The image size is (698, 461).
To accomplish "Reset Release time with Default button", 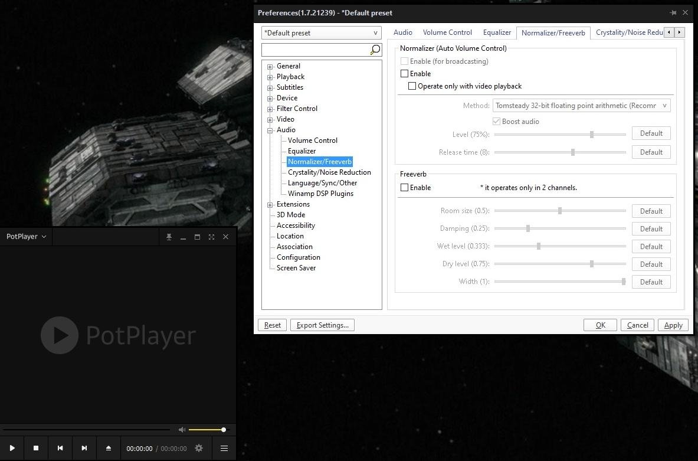I will (x=651, y=152).
